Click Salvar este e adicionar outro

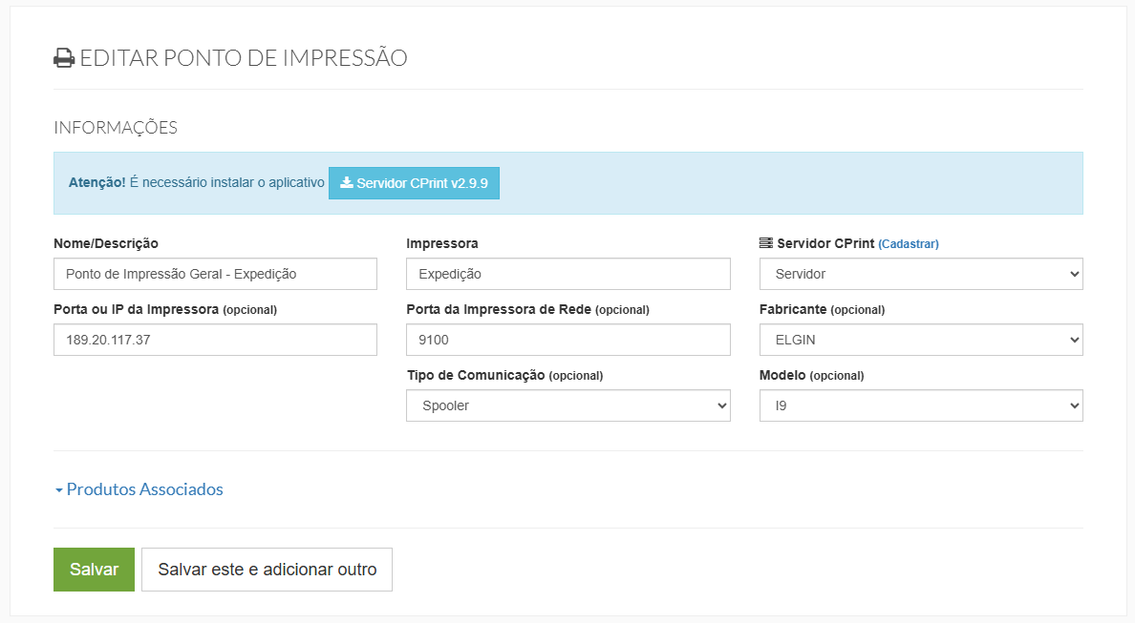pos(268,570)
